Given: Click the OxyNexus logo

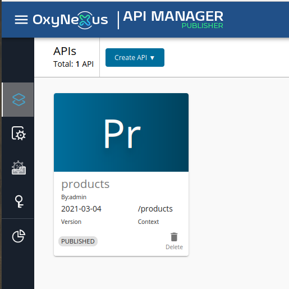Looking at the screenshot, I should (70, 20).
